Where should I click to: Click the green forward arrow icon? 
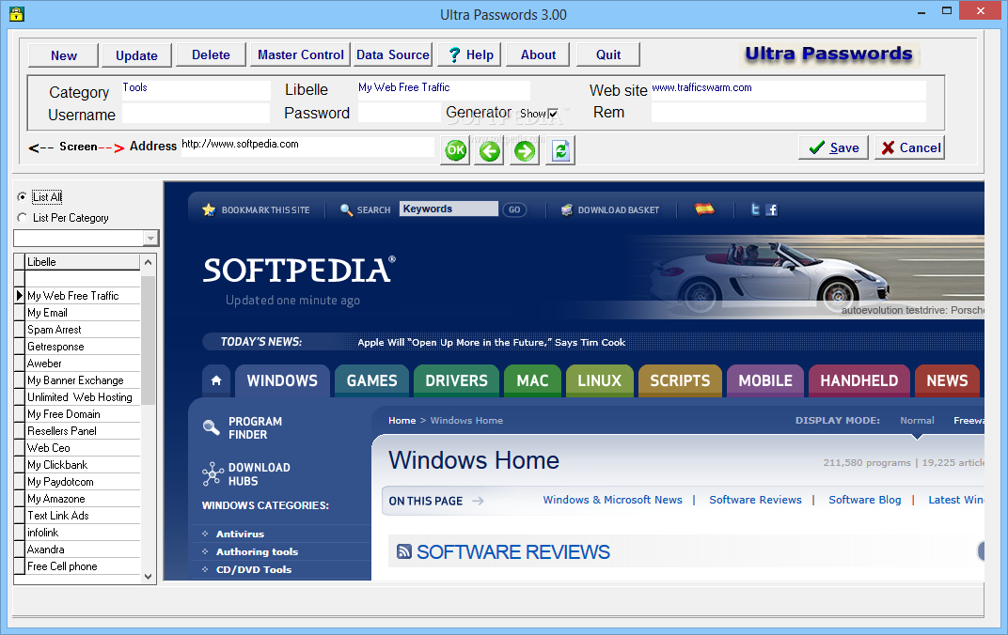[x=525, y=151]
